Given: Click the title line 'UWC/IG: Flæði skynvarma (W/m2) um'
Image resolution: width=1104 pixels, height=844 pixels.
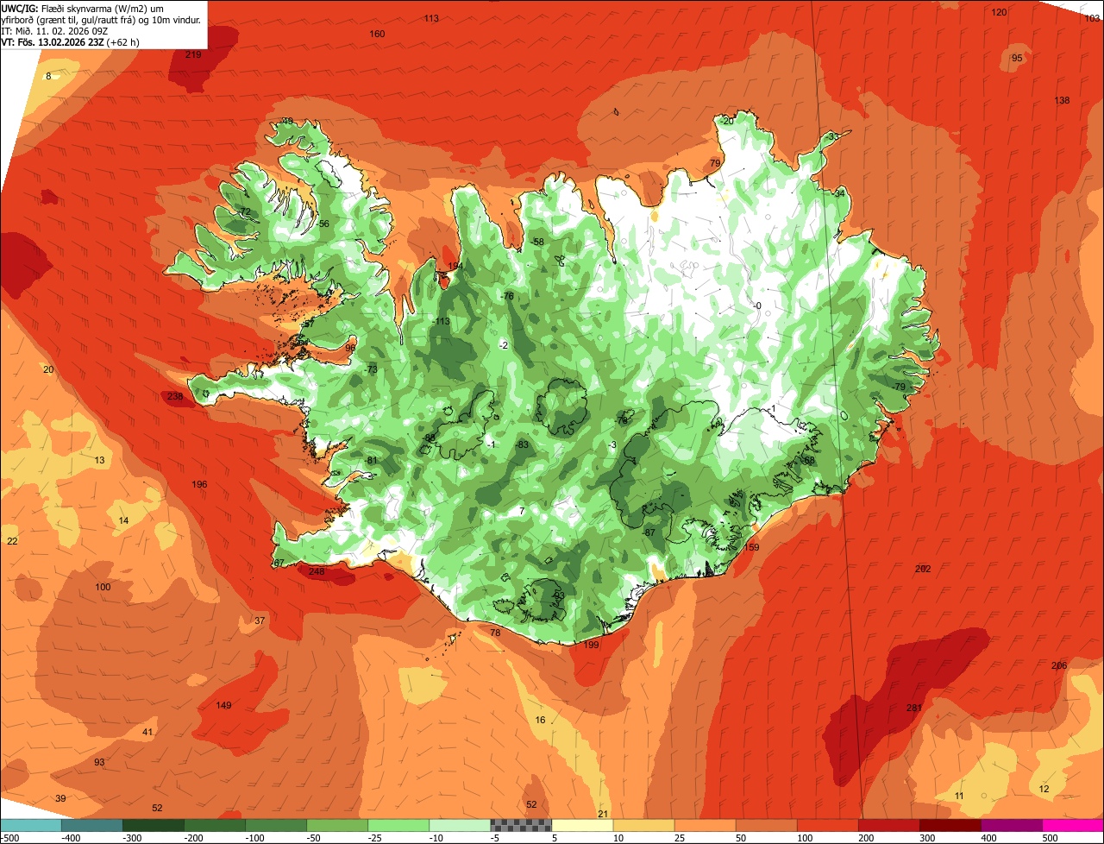Looking at the screenshot, I should (x=84, y=8).
